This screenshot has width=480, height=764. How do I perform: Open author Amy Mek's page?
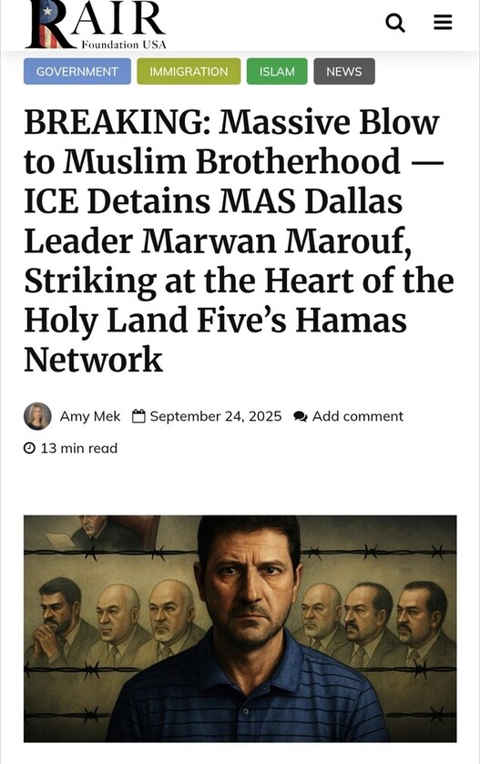[x=90, y=416]
